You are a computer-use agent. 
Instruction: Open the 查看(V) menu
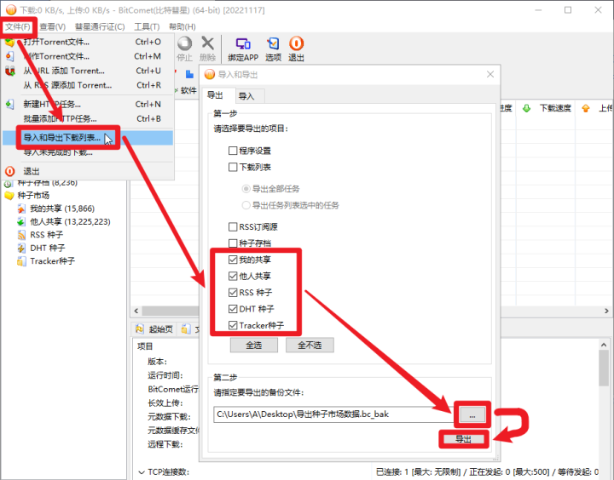click(53, 27)
